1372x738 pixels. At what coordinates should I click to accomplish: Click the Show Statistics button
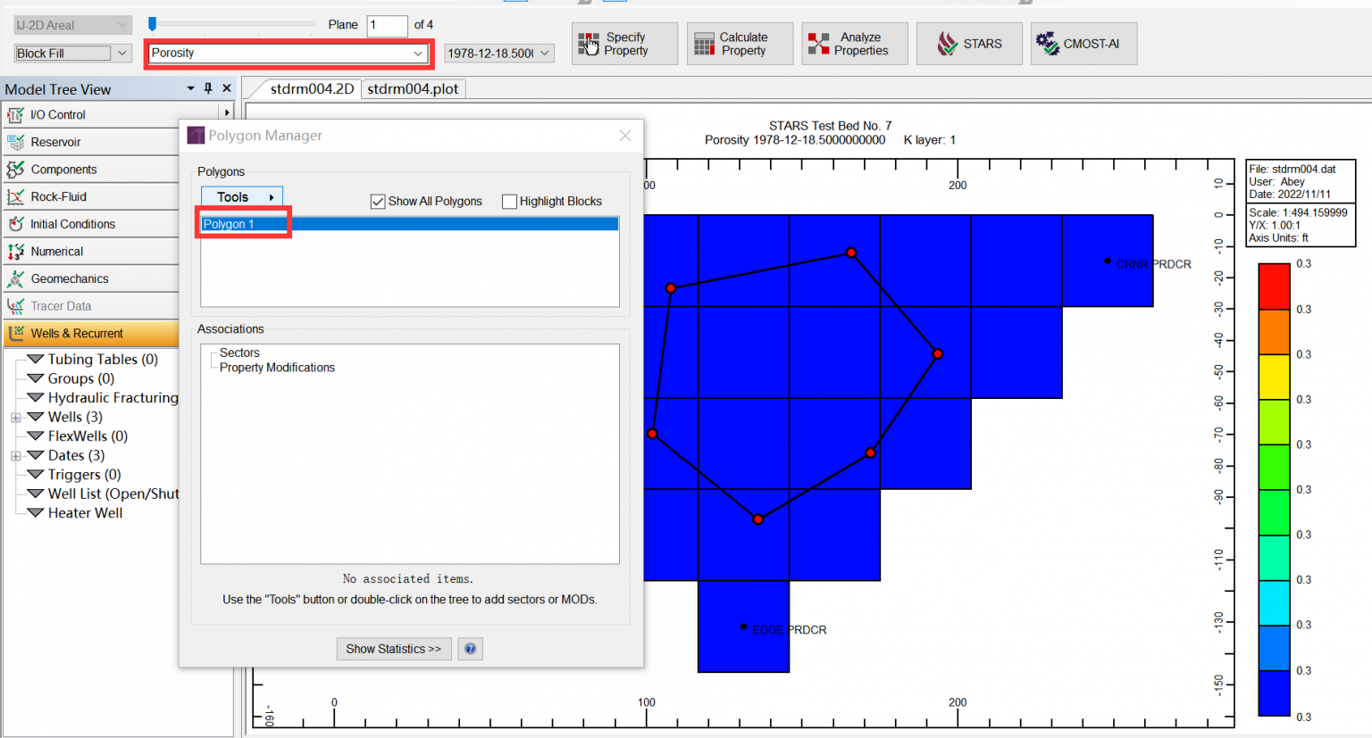[393, 649]
